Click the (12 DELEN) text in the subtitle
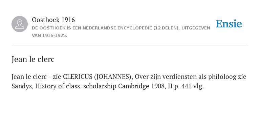This screenshot has height=130, width=260. [x=167, y=28]
